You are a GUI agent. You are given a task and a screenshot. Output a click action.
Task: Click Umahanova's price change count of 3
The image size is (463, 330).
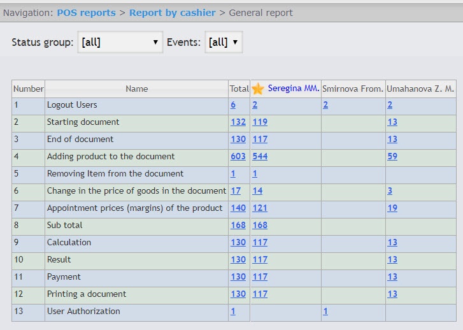click(x=390, y=190)
